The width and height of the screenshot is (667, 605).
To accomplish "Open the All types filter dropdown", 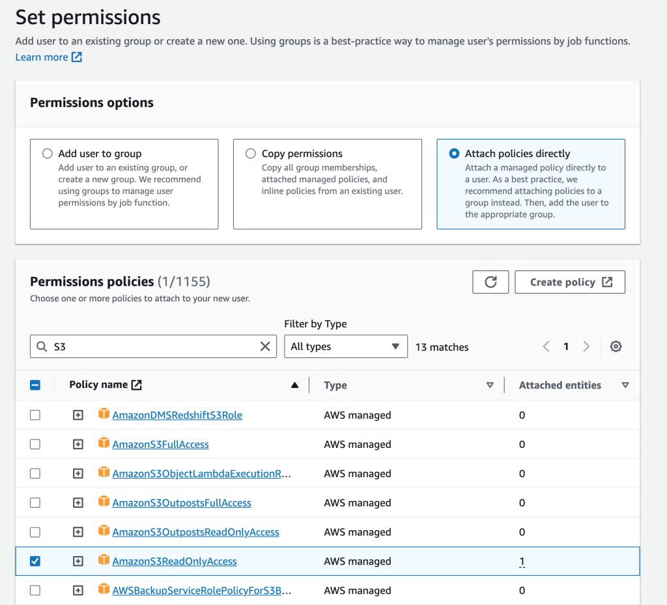I will tap(346, 346).
